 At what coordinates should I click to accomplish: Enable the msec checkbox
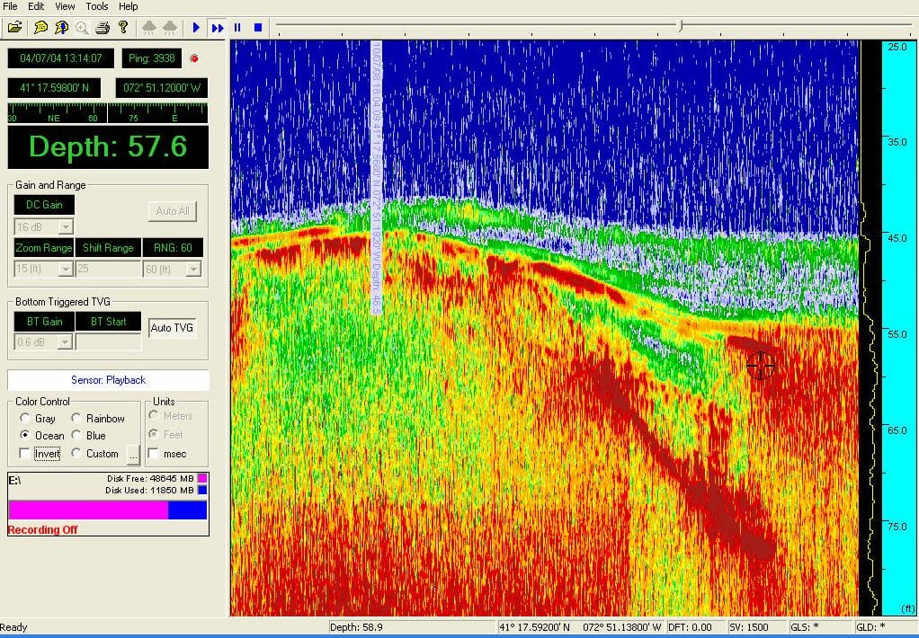[154, 454]
